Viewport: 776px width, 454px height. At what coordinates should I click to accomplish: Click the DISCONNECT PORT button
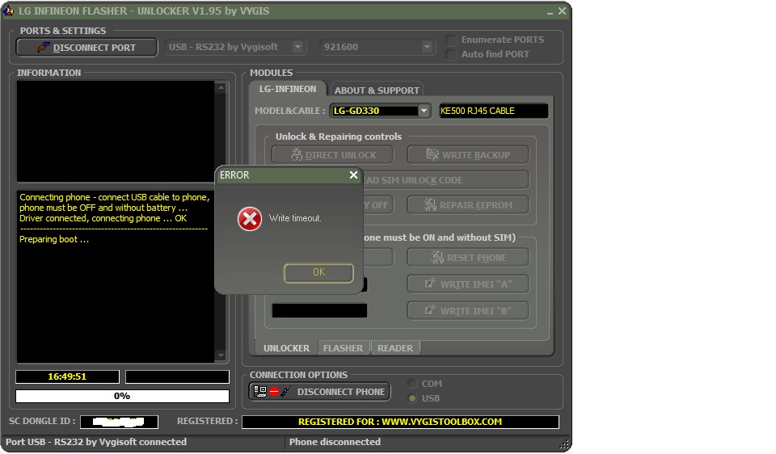86,48
